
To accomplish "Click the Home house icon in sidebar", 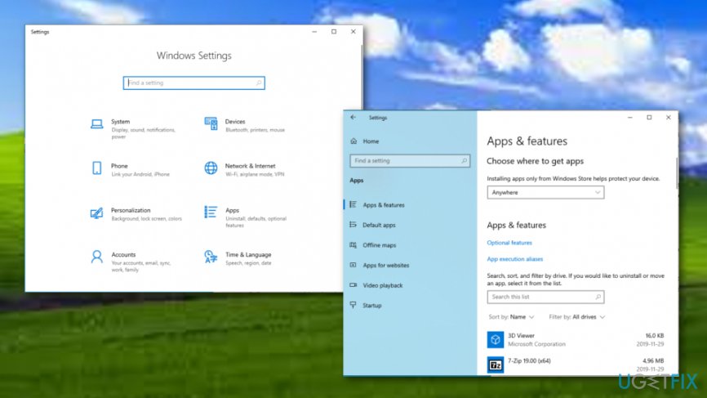I will 353,141.
